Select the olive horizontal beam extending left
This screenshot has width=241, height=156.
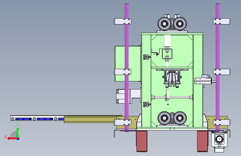tap(90, 119)
